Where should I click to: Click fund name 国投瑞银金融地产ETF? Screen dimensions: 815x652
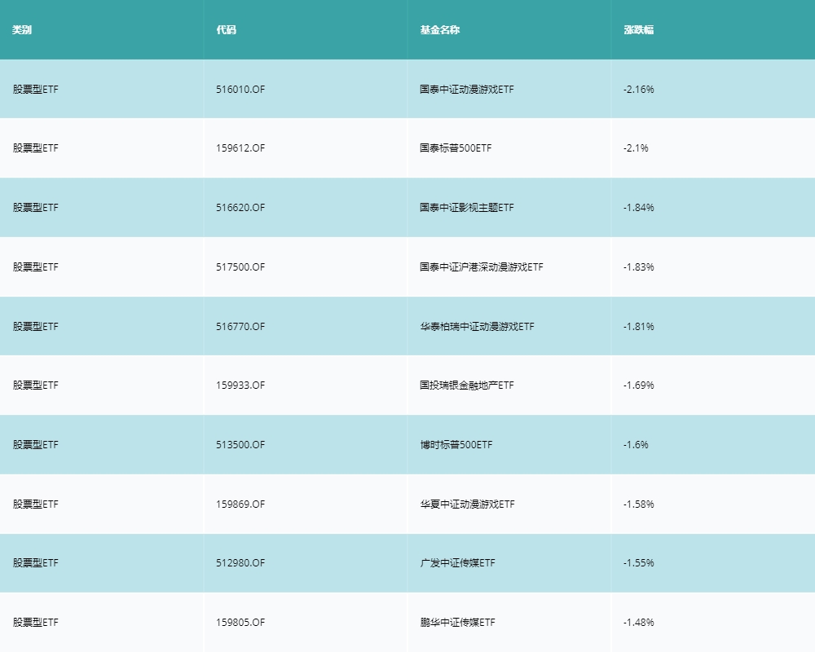467,385
